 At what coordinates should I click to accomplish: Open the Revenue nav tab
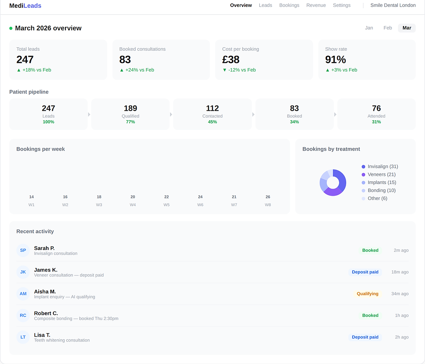tap(316, 5)
